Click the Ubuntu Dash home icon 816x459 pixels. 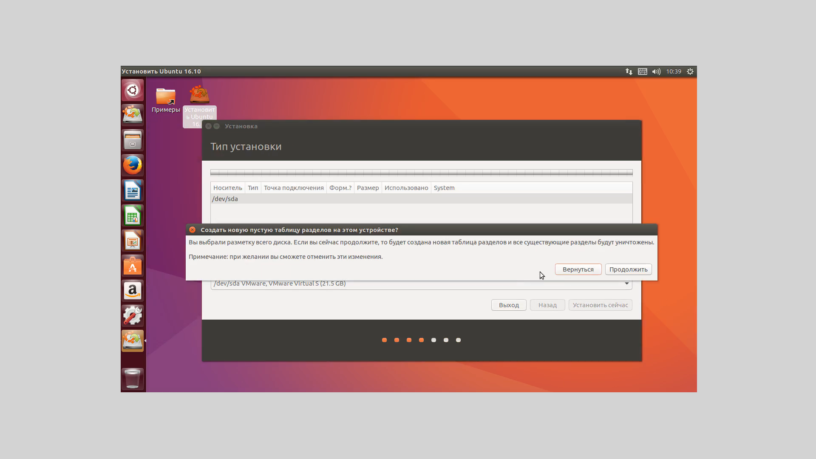[x=133, y=90]
